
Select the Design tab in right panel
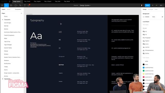145,9
